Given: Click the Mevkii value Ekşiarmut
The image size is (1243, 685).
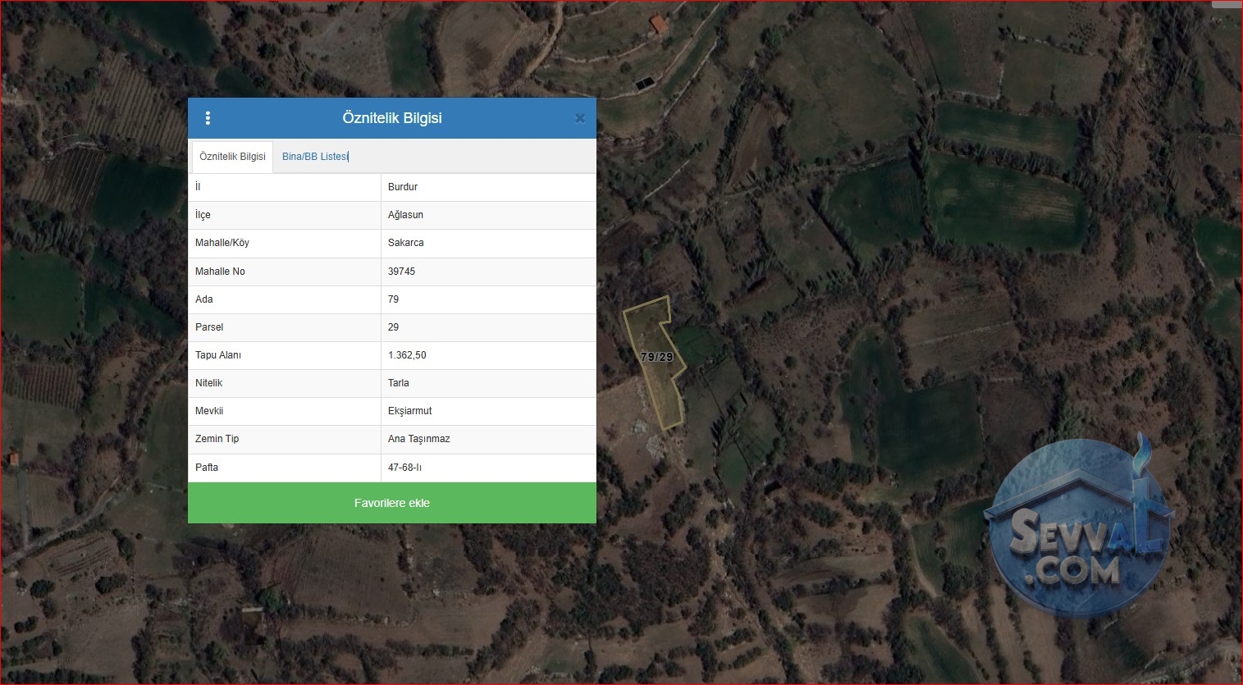Looking at the screenshot, I should click(410, 411).
